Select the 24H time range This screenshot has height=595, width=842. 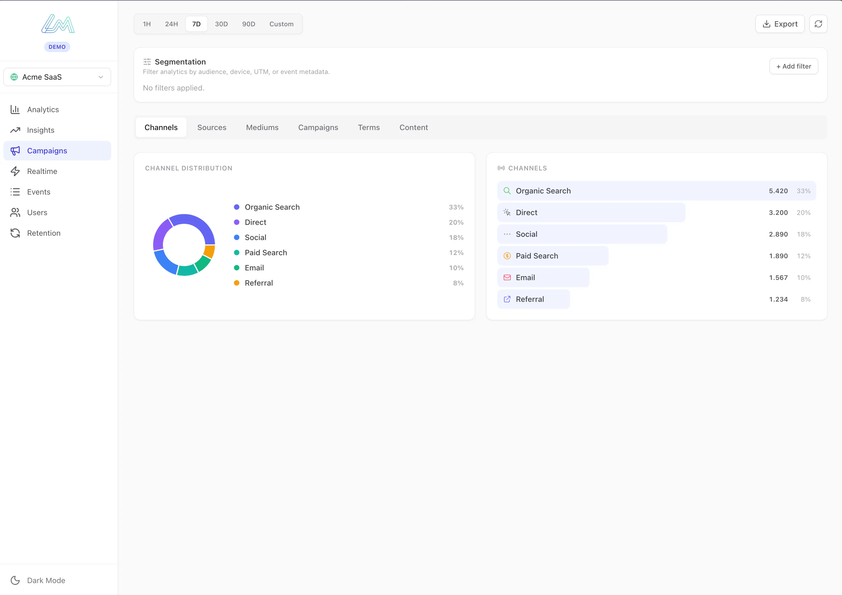click(x=171, y=24)
